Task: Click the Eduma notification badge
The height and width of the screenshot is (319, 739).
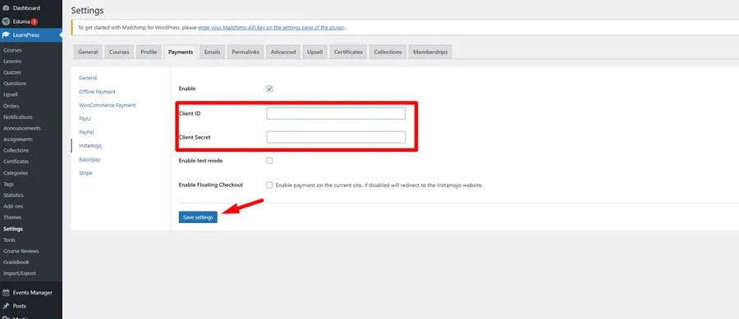Action: tap(34, 21)
